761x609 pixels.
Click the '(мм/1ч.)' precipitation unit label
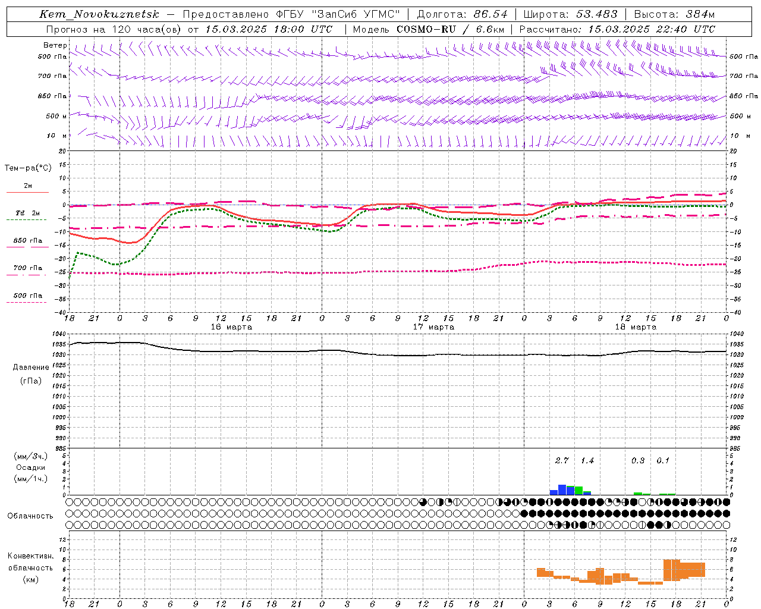31,479
